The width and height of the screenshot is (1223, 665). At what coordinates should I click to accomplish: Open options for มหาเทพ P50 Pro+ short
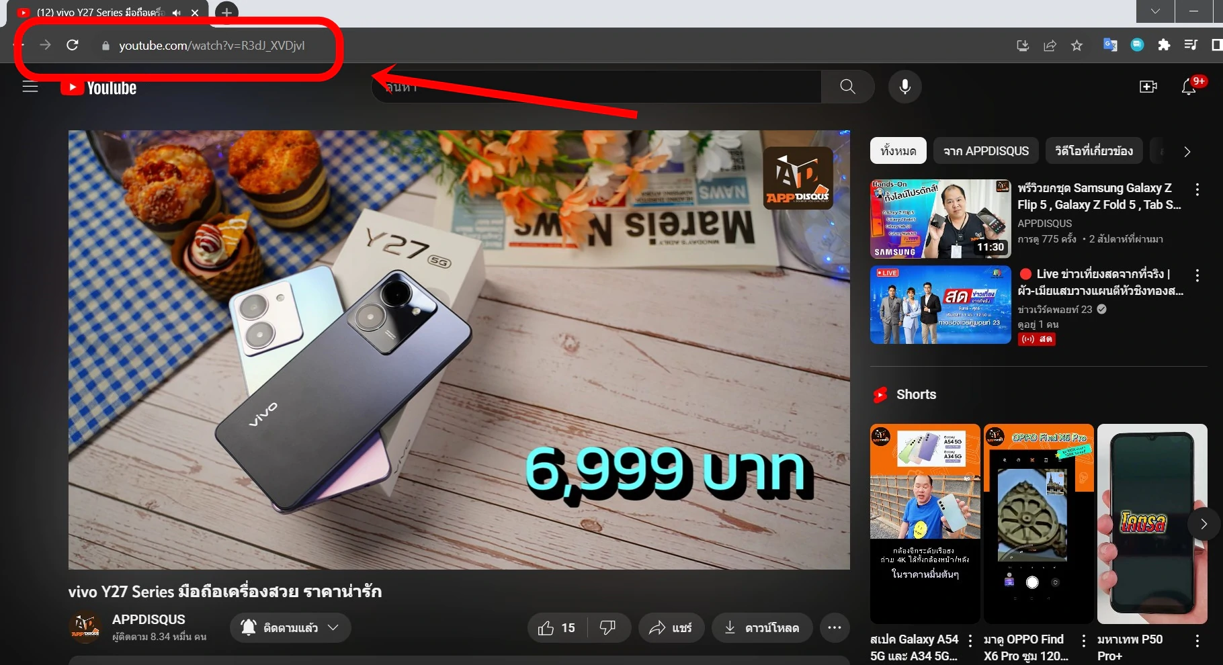[x=1197, y=641]
